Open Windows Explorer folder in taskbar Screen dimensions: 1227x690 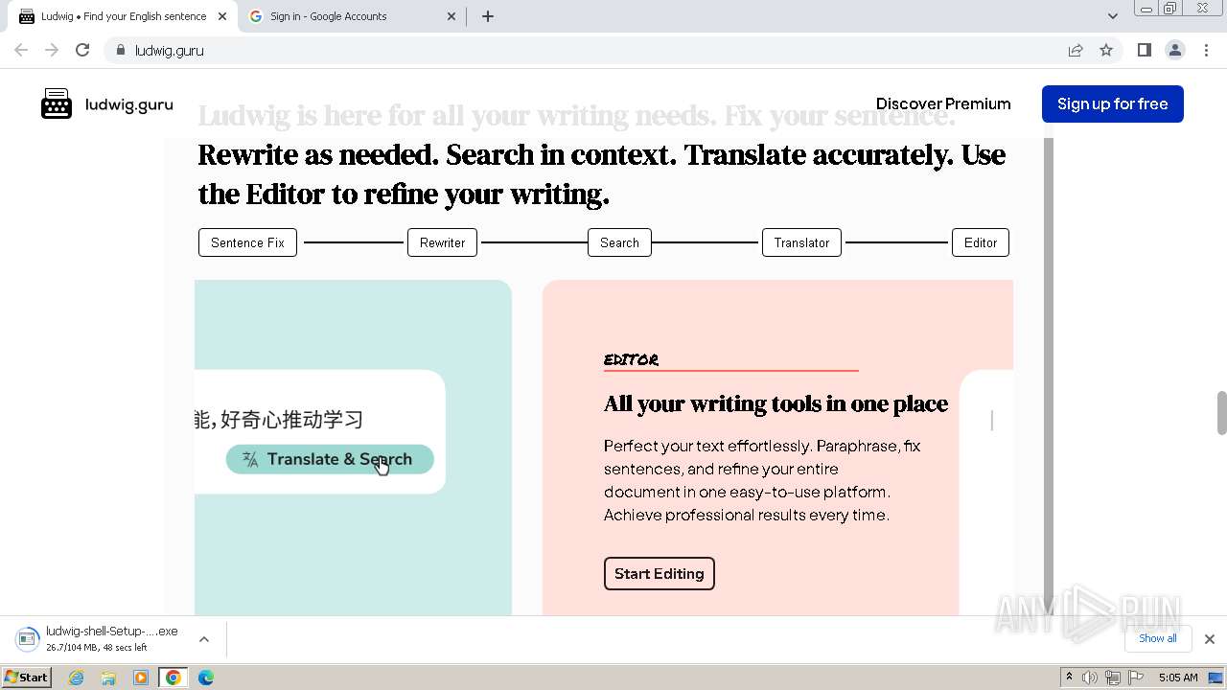(x=108, y=678)
